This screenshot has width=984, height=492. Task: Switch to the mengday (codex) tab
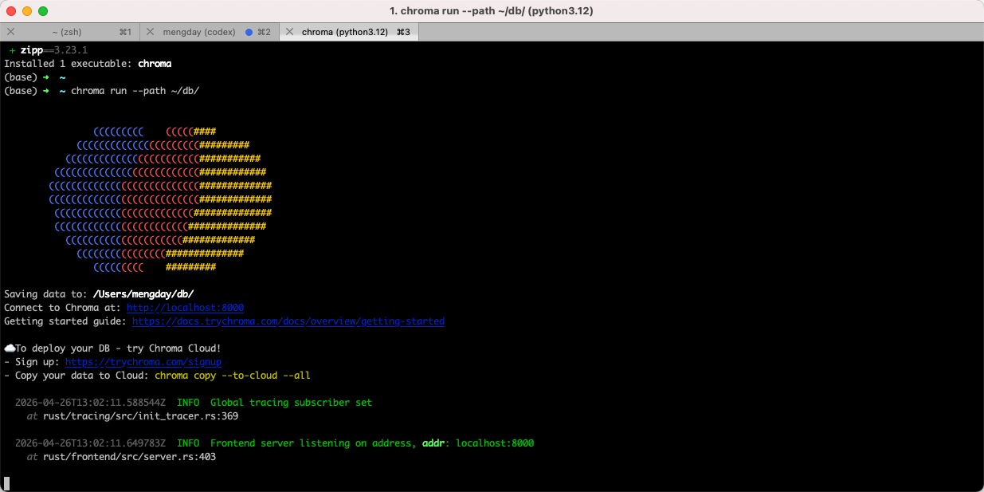click(x=209, y=32)
